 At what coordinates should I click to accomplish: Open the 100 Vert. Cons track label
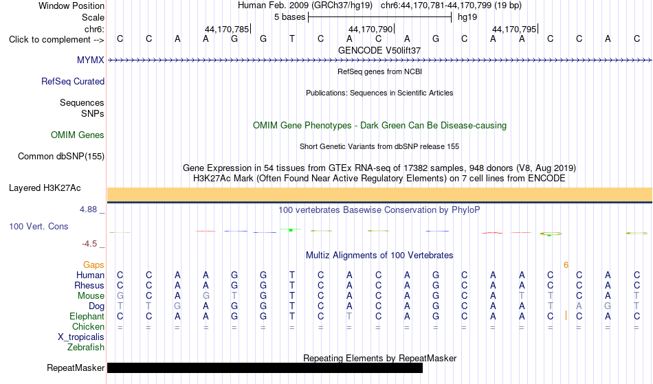click(38, 226)
